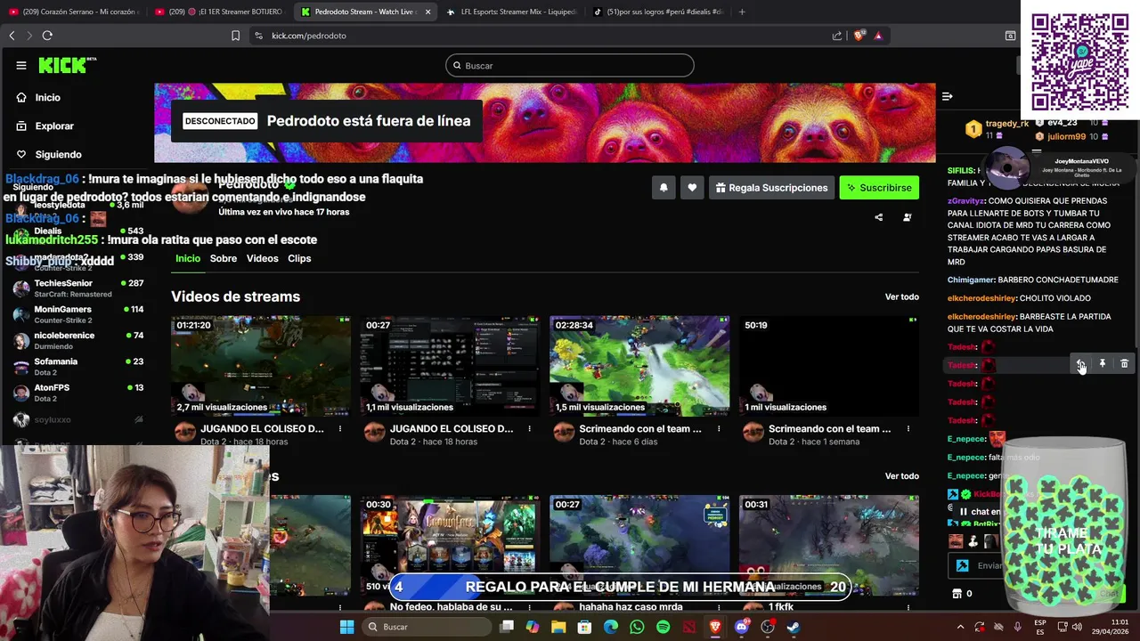Open the 50:19 stream video thumbnail
Viewport: 1140px width, 641px height.
pos(828,366)
